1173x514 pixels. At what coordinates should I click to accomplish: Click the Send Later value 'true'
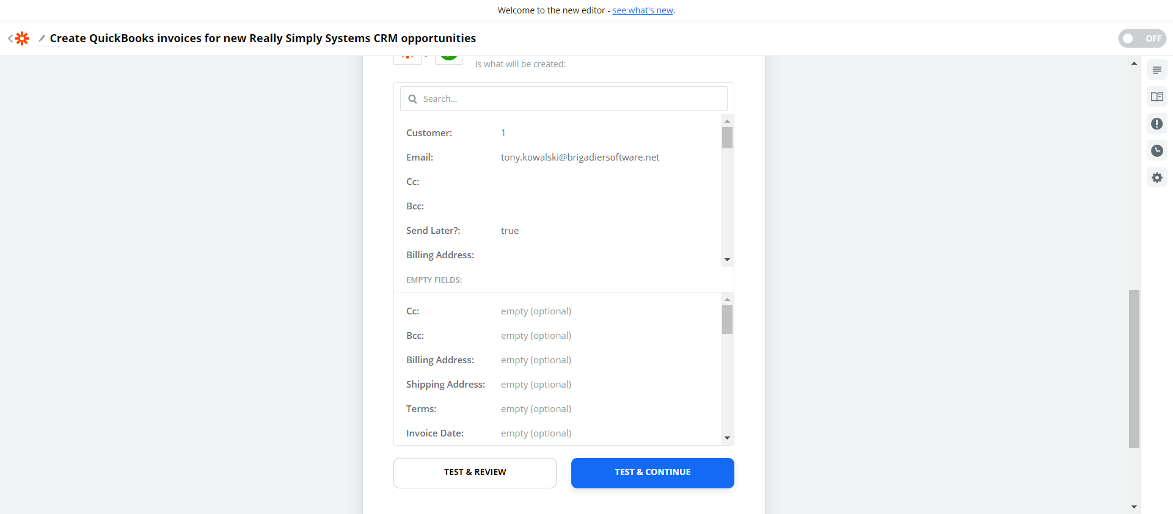pyautogui.click(x=510, y=231)
